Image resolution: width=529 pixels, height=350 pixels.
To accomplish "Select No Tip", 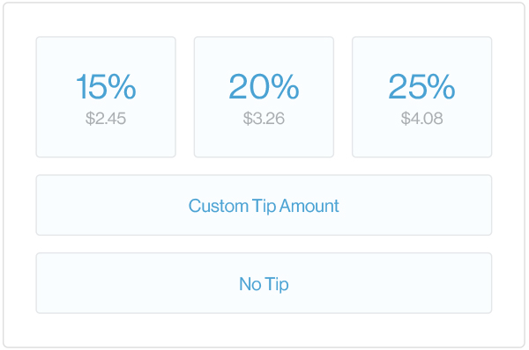I will [264, 283].
